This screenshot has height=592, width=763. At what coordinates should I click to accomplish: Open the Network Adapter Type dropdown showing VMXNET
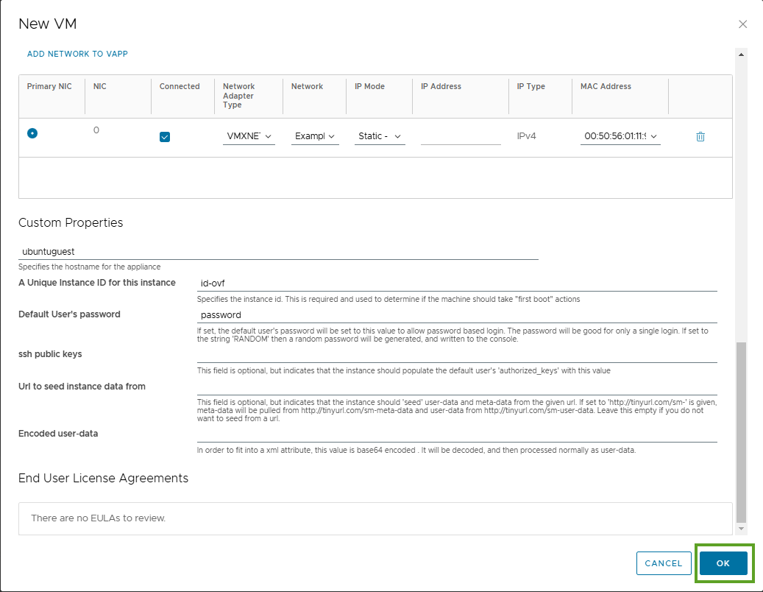249,136
